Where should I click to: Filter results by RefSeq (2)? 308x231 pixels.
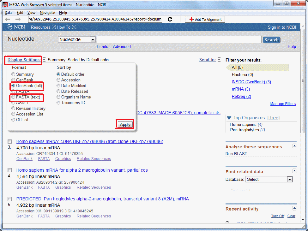(241, 96)
